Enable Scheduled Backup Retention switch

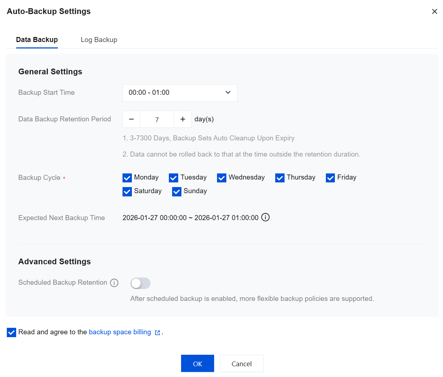[140, 283]
